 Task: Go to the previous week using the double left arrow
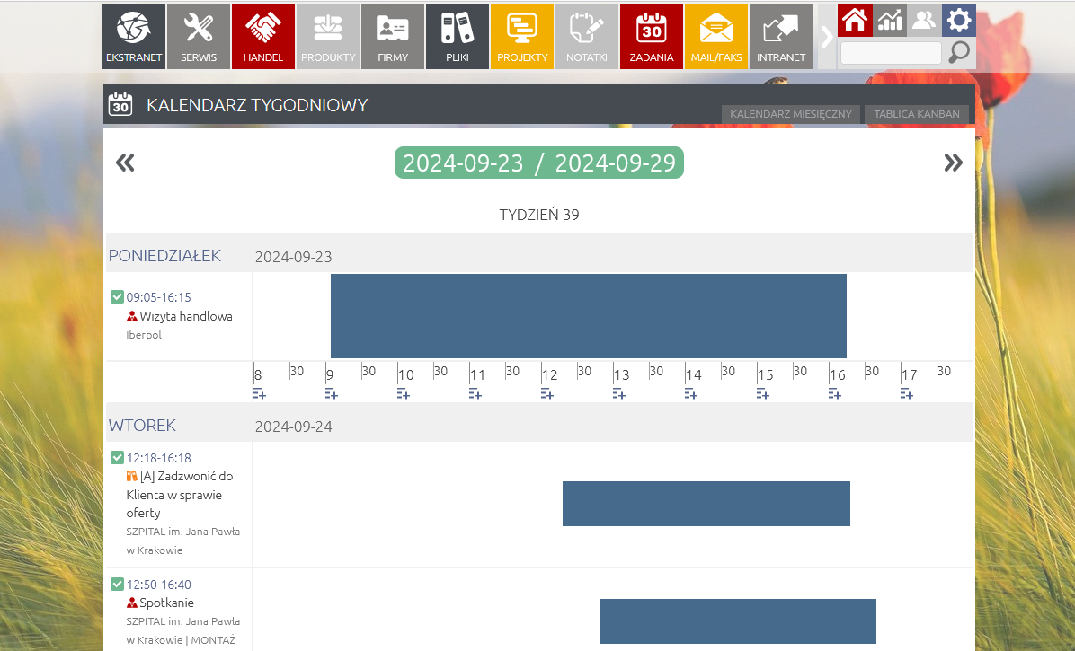click(x=125, y=163)
